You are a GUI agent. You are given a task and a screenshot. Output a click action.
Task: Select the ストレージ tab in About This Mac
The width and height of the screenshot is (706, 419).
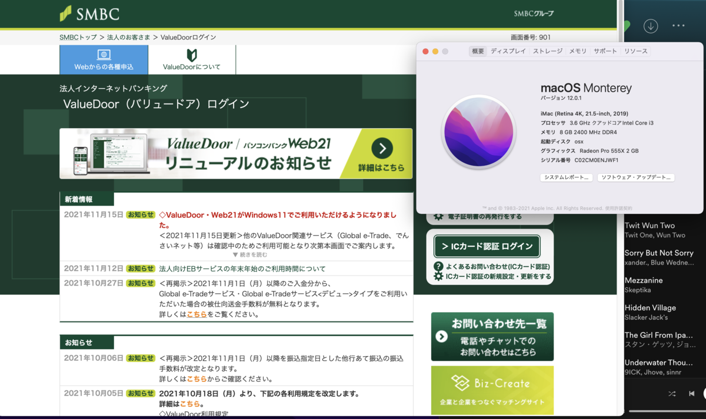(x=548, y=51)
